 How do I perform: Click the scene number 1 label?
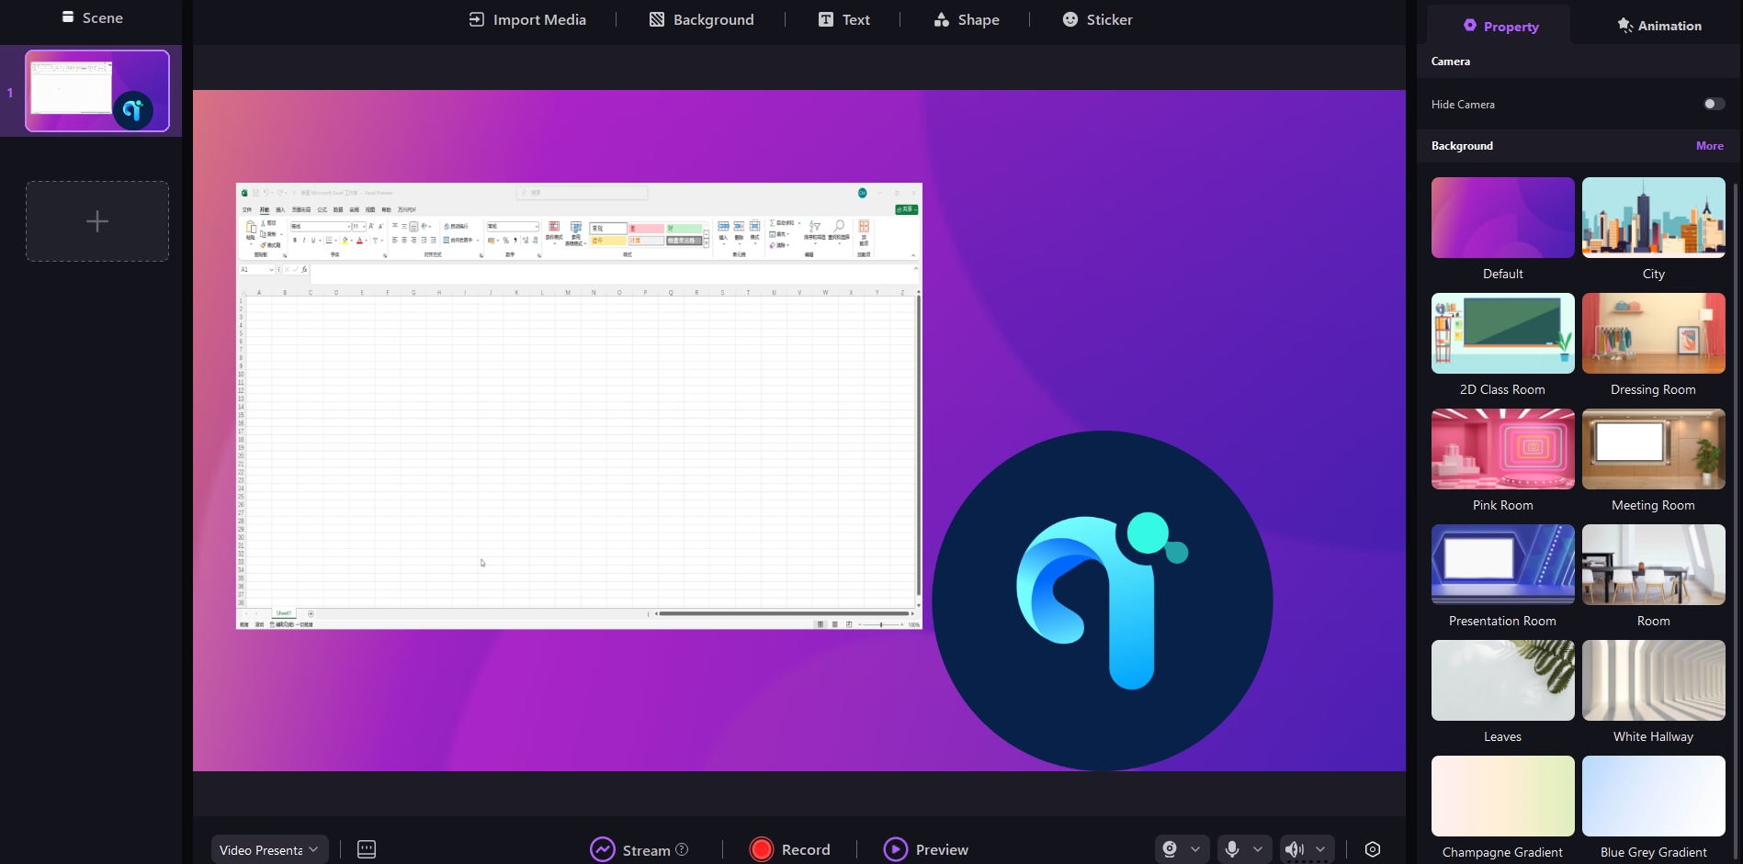pyautogui.click(x=10, y=93)
